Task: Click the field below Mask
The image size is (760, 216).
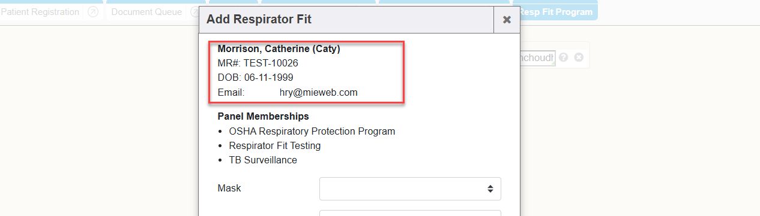Action: click(410, 213)
